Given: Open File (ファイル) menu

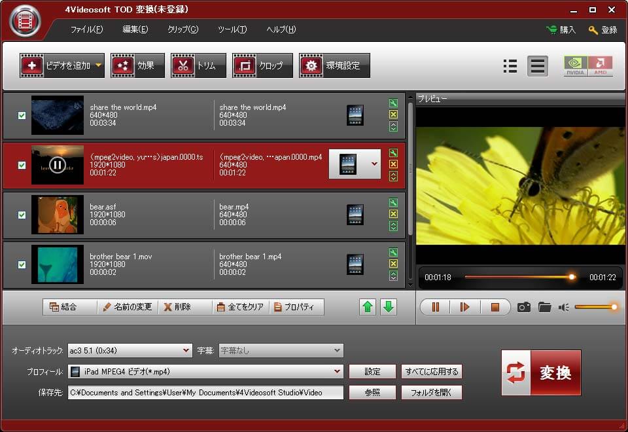Looking at the screenshot, I should point(86,29).
